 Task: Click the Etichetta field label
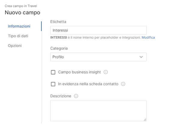click(x=58, y=22)
